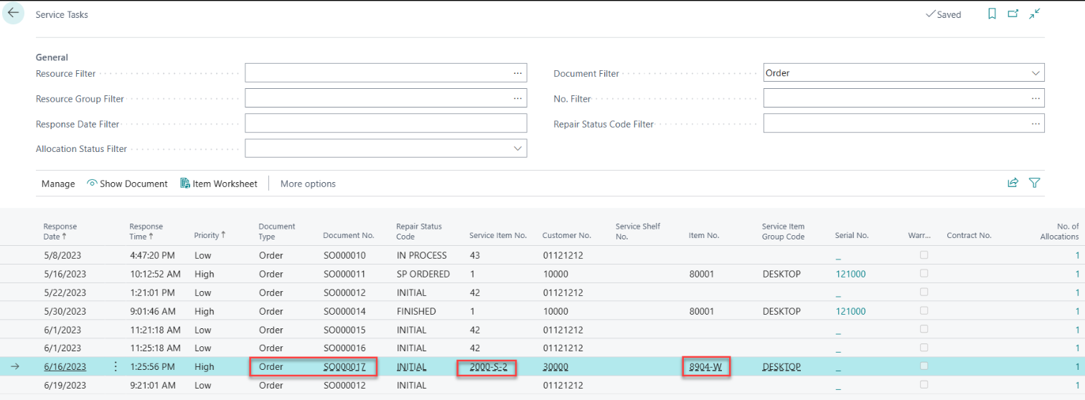The image size is (1085, 400).
Task: Toggle Warranty checkbox for SO000017 row
Action: coord(924,366)
